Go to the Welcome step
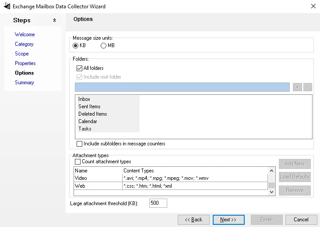320x227 pixels. coord(25,34)
